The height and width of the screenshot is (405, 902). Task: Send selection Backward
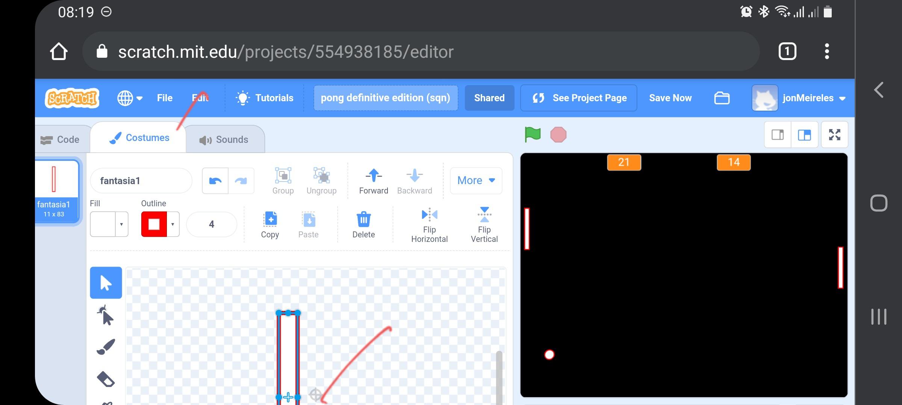point(415,181)
